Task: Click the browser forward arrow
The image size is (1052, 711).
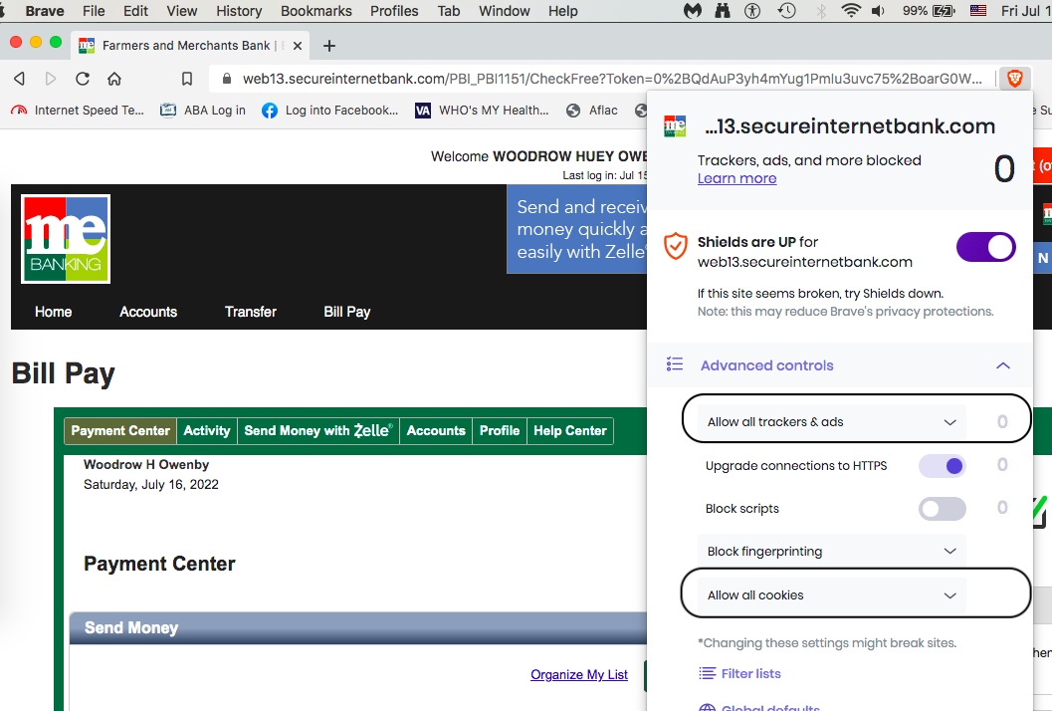Action: pyautogui.click(x=51, y=79)
